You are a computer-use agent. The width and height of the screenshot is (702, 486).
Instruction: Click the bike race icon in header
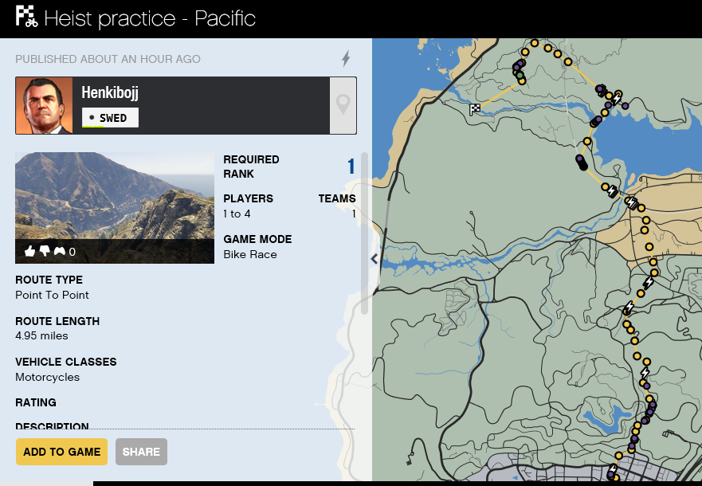(x=26, y=17)
